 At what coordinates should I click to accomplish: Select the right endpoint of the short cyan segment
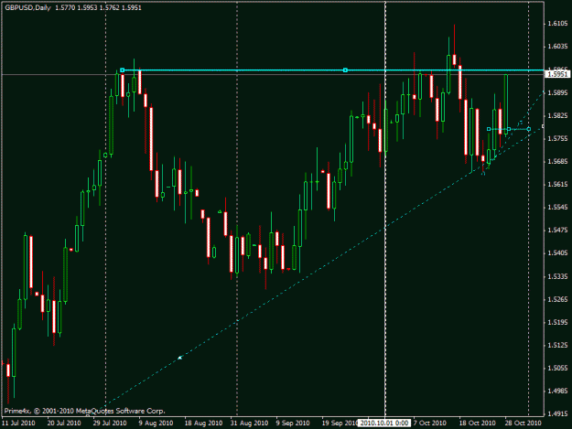(529, 129)
